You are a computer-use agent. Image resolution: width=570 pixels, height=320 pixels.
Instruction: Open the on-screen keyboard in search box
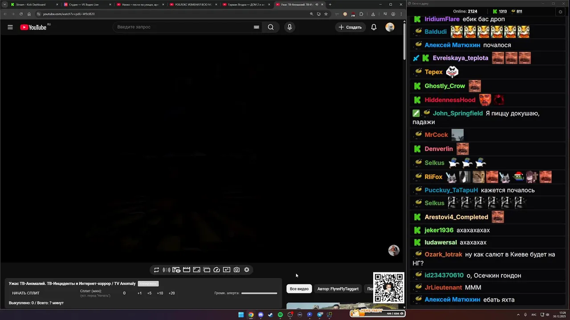[256, 27]
